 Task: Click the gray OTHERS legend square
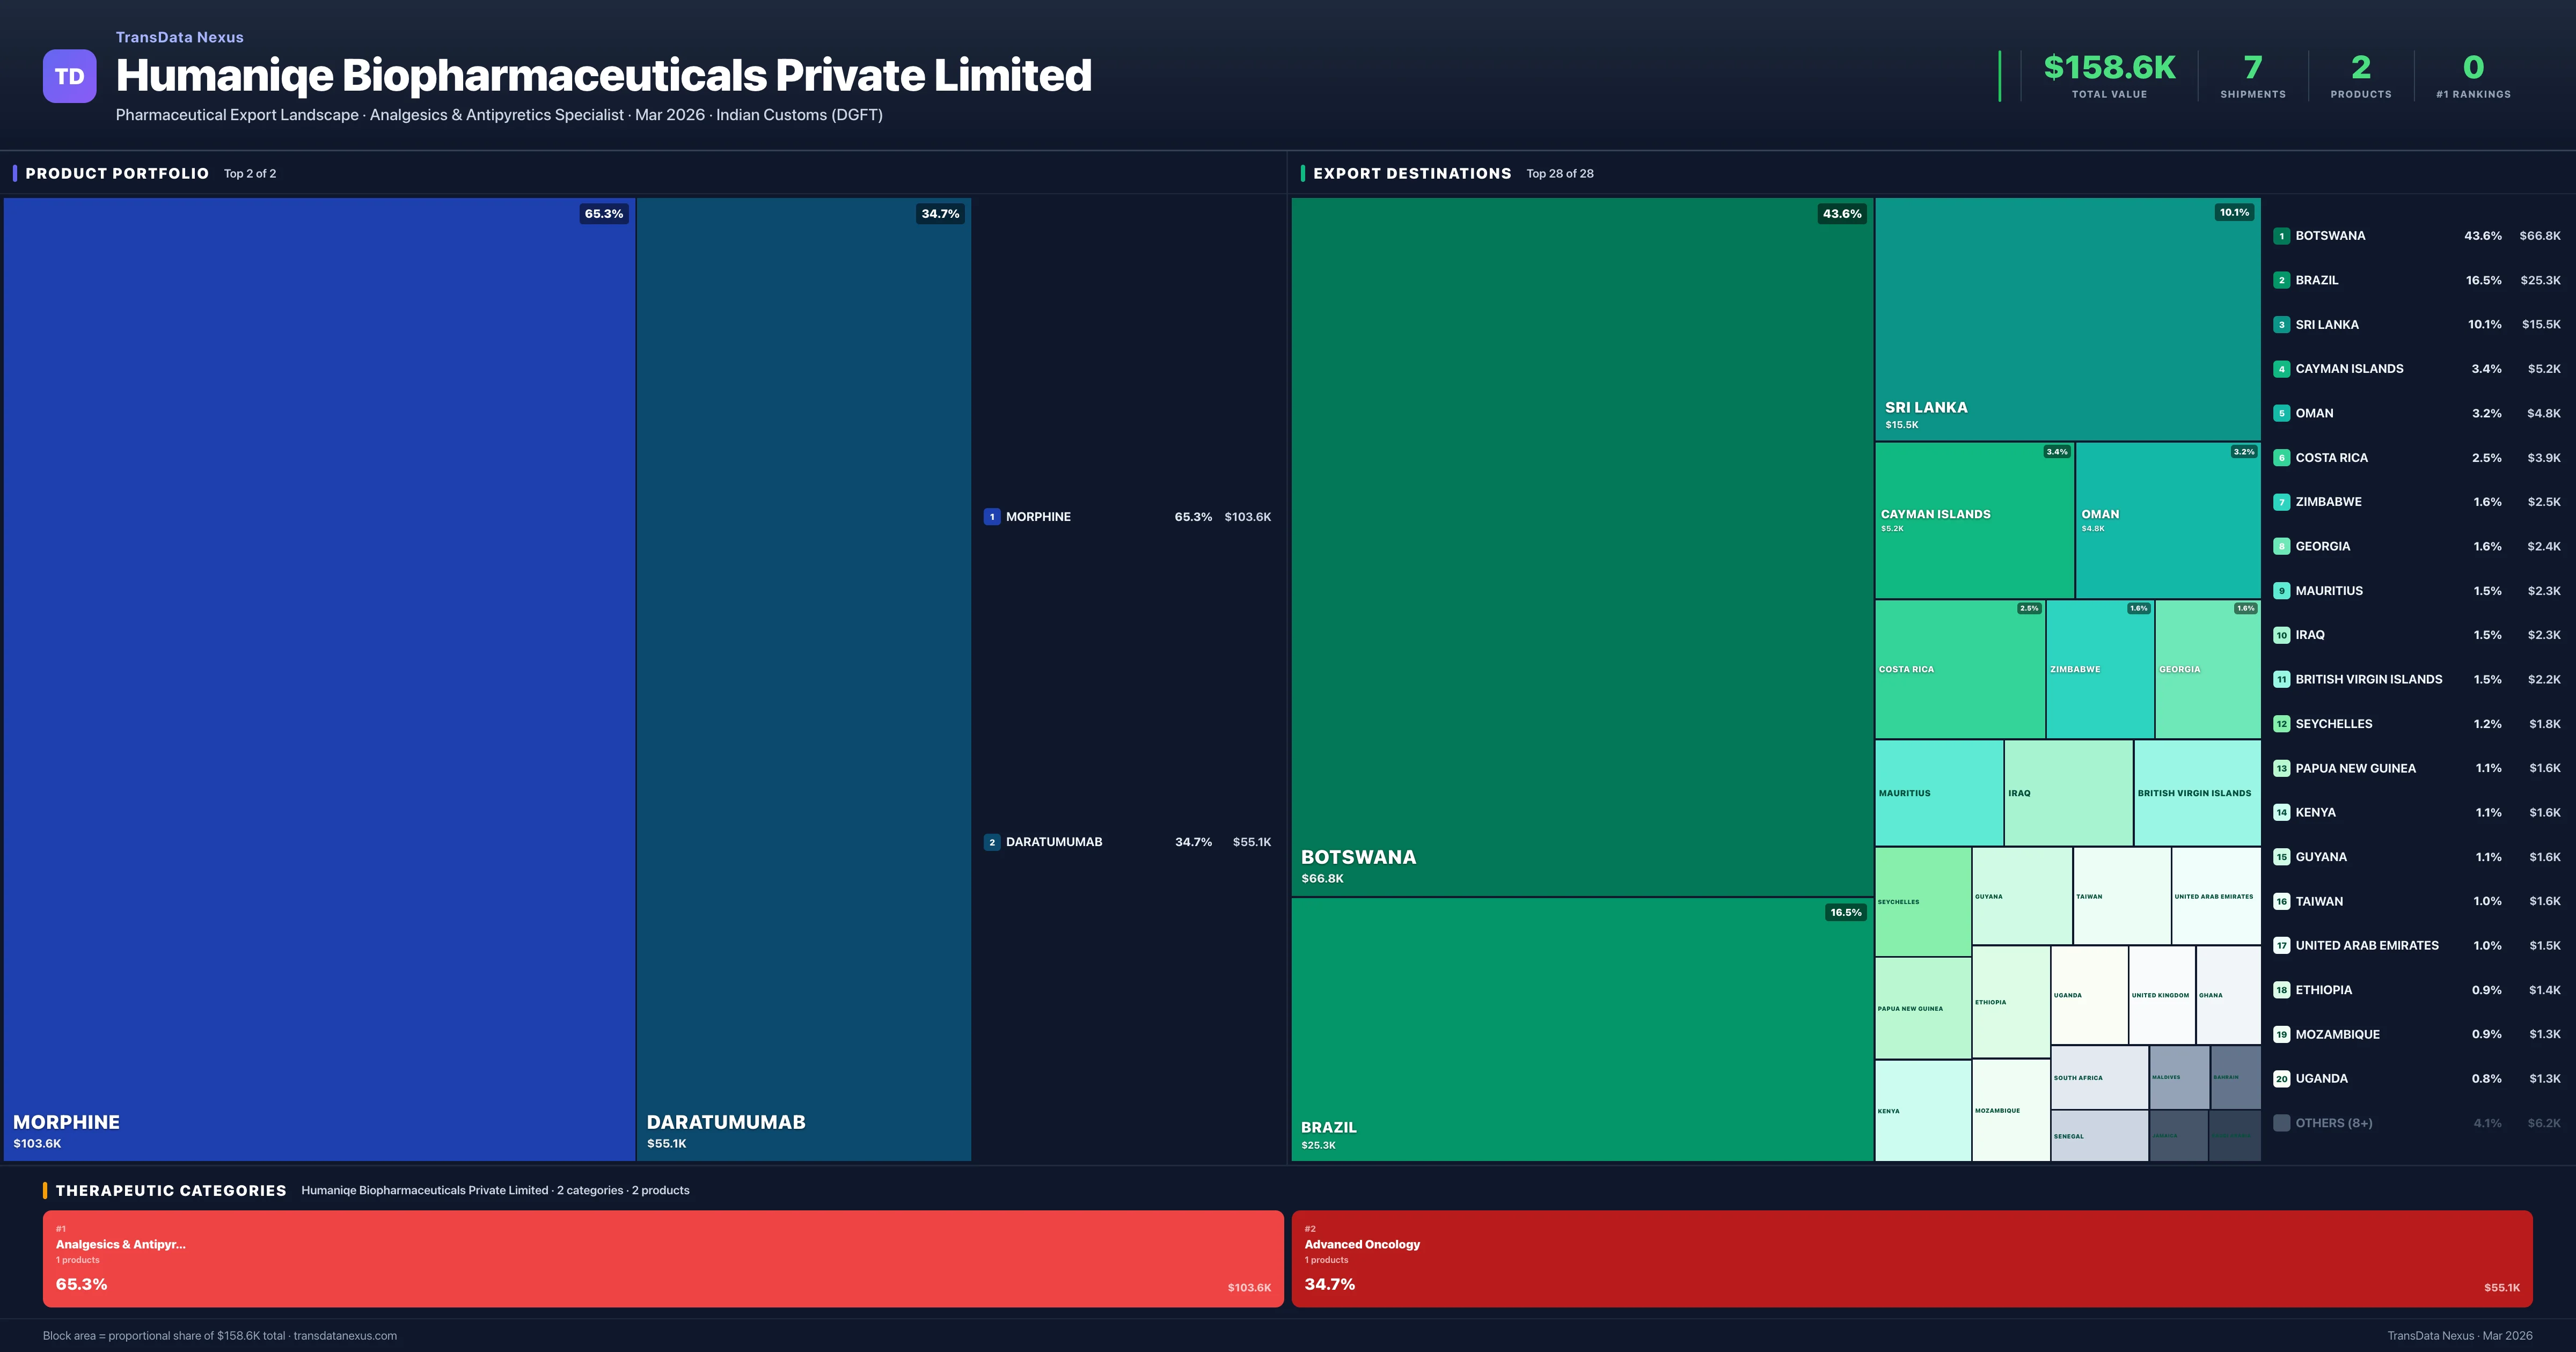tap(2283, 1122)
